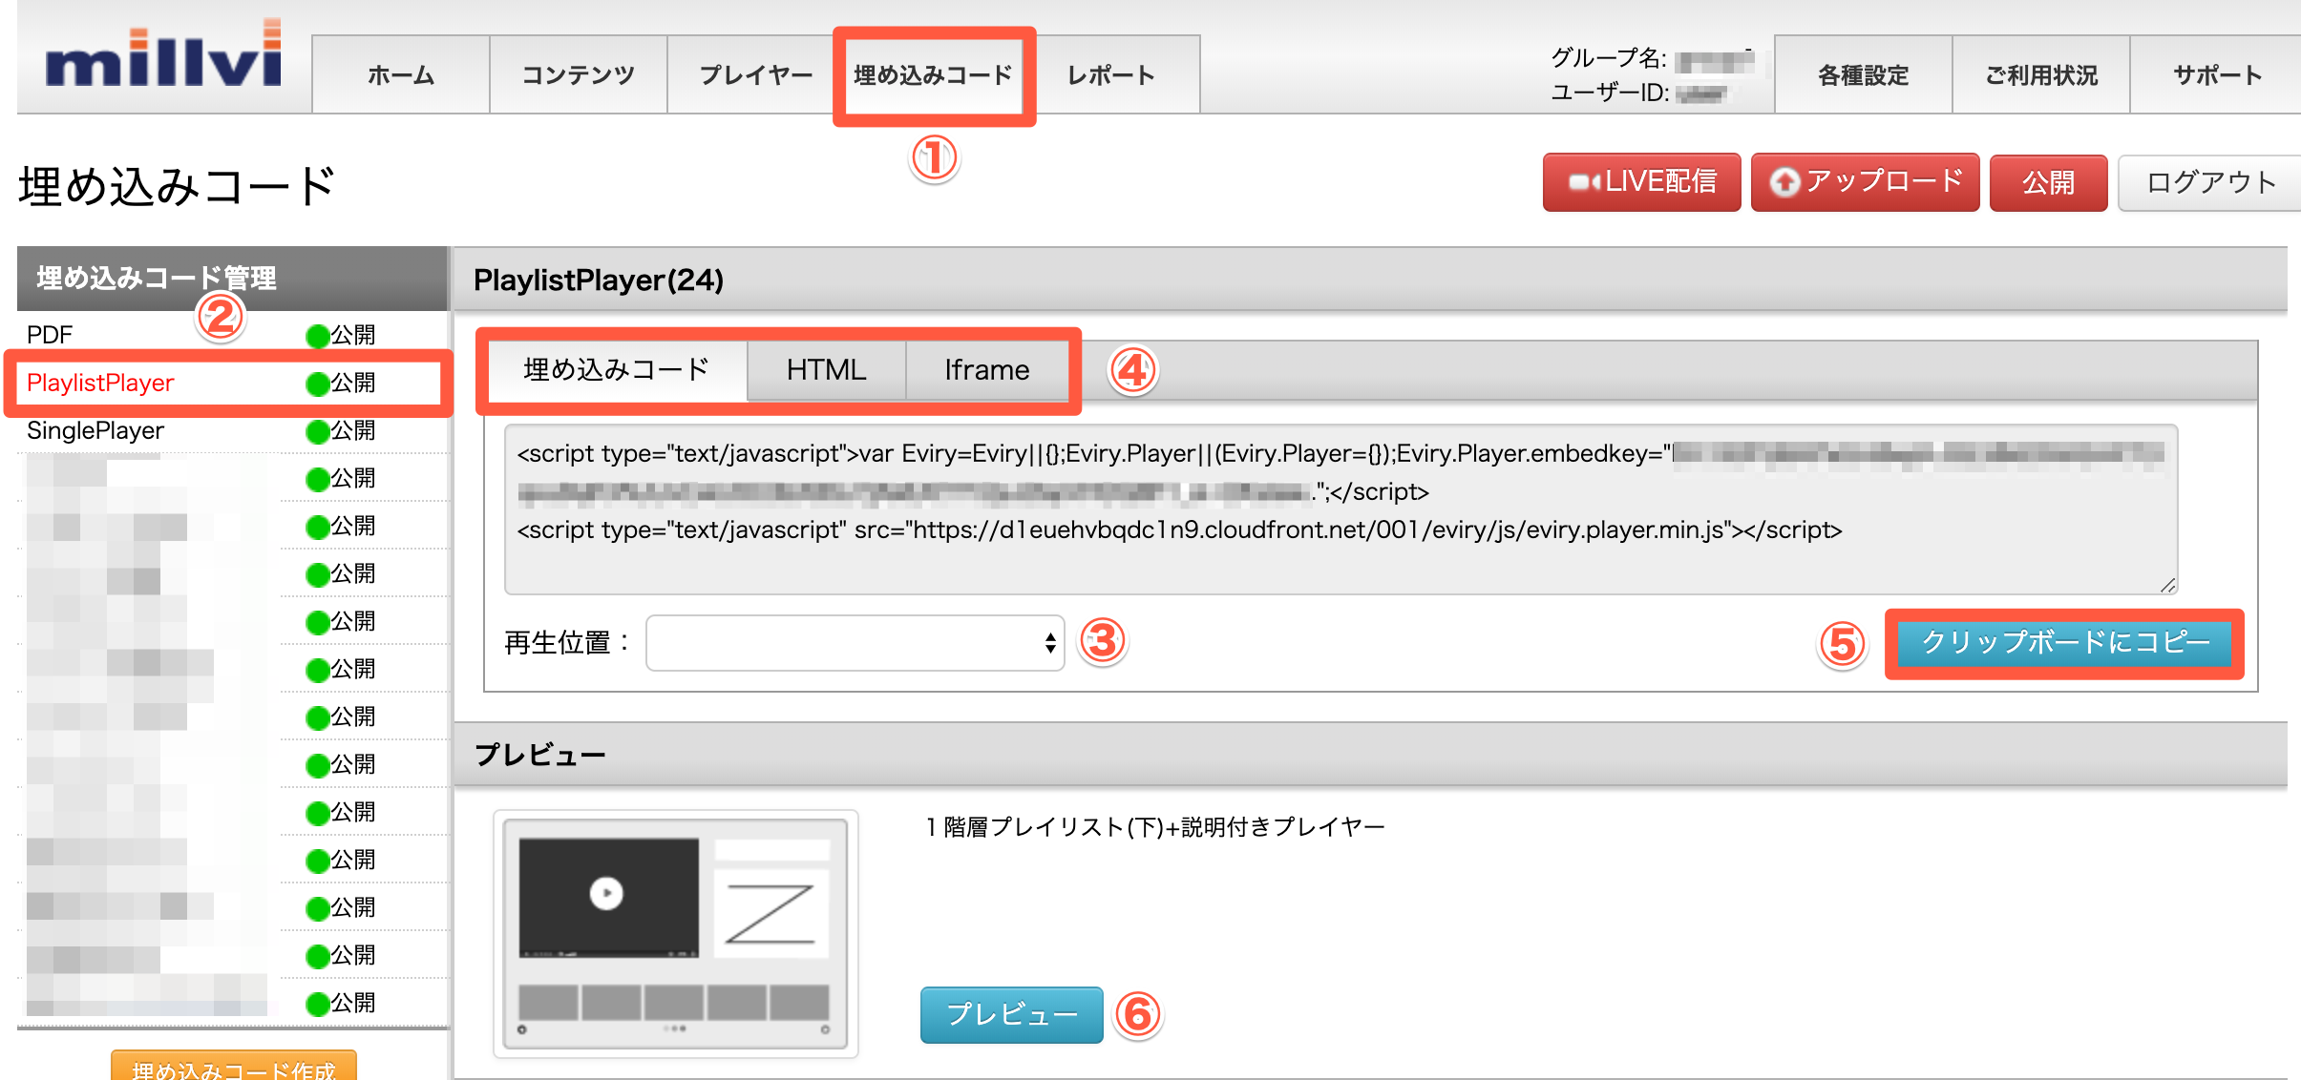The height and width of the screenshot is (1080, 2301).
Task: Click inside the embed script text area
Action: pyautogui.click(x=1340, y=509)
